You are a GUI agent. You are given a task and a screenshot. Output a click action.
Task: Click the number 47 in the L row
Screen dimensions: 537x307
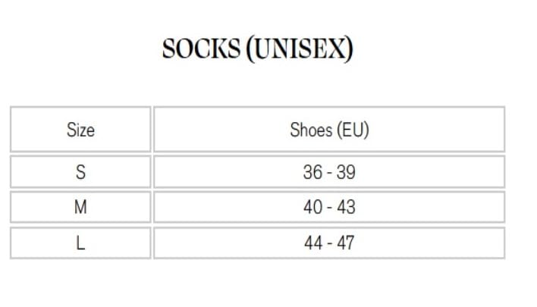point(346,243)
